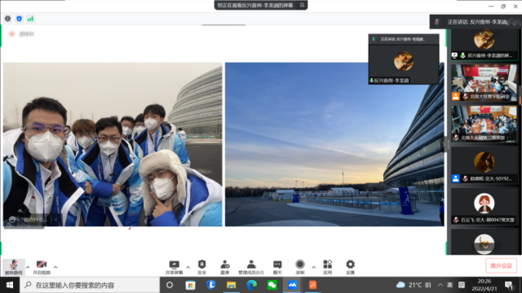Open the apps grid icon
This screenshot has height=293, width=522.
[x=328, y=267]
